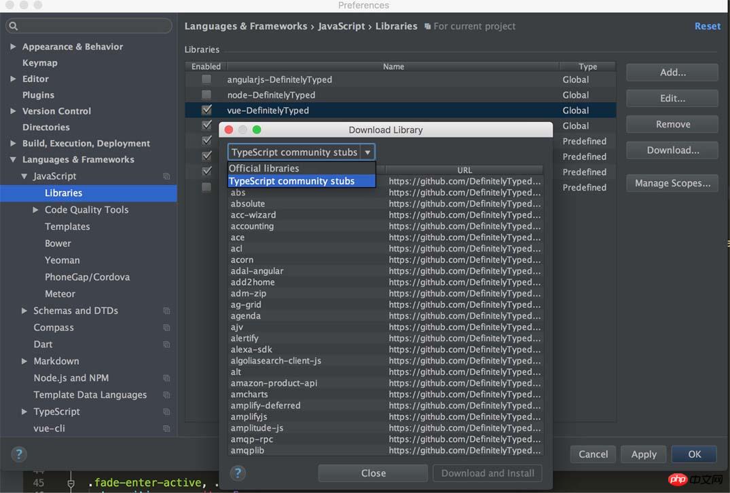Viewport: 730px width, 493px height.
Task: Toggle the fourth Global library checkbox
Action: (x=206, y=125)
